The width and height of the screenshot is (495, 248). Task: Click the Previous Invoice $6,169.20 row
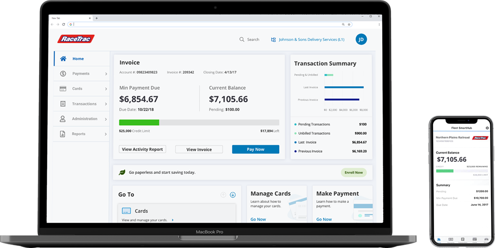pos(331,151)
